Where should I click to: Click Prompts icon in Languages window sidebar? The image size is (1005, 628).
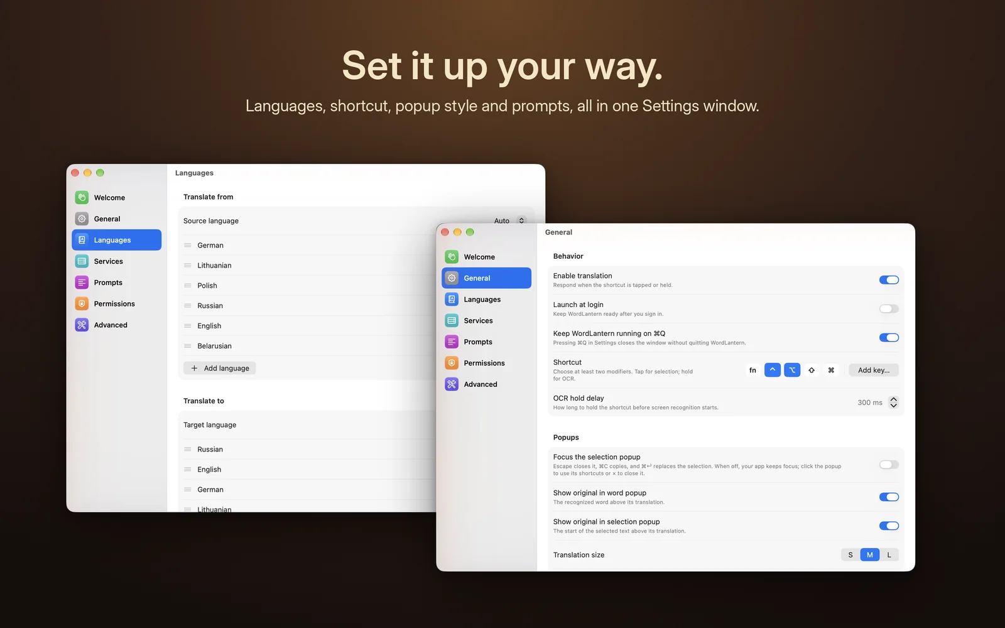pos(82,283)
